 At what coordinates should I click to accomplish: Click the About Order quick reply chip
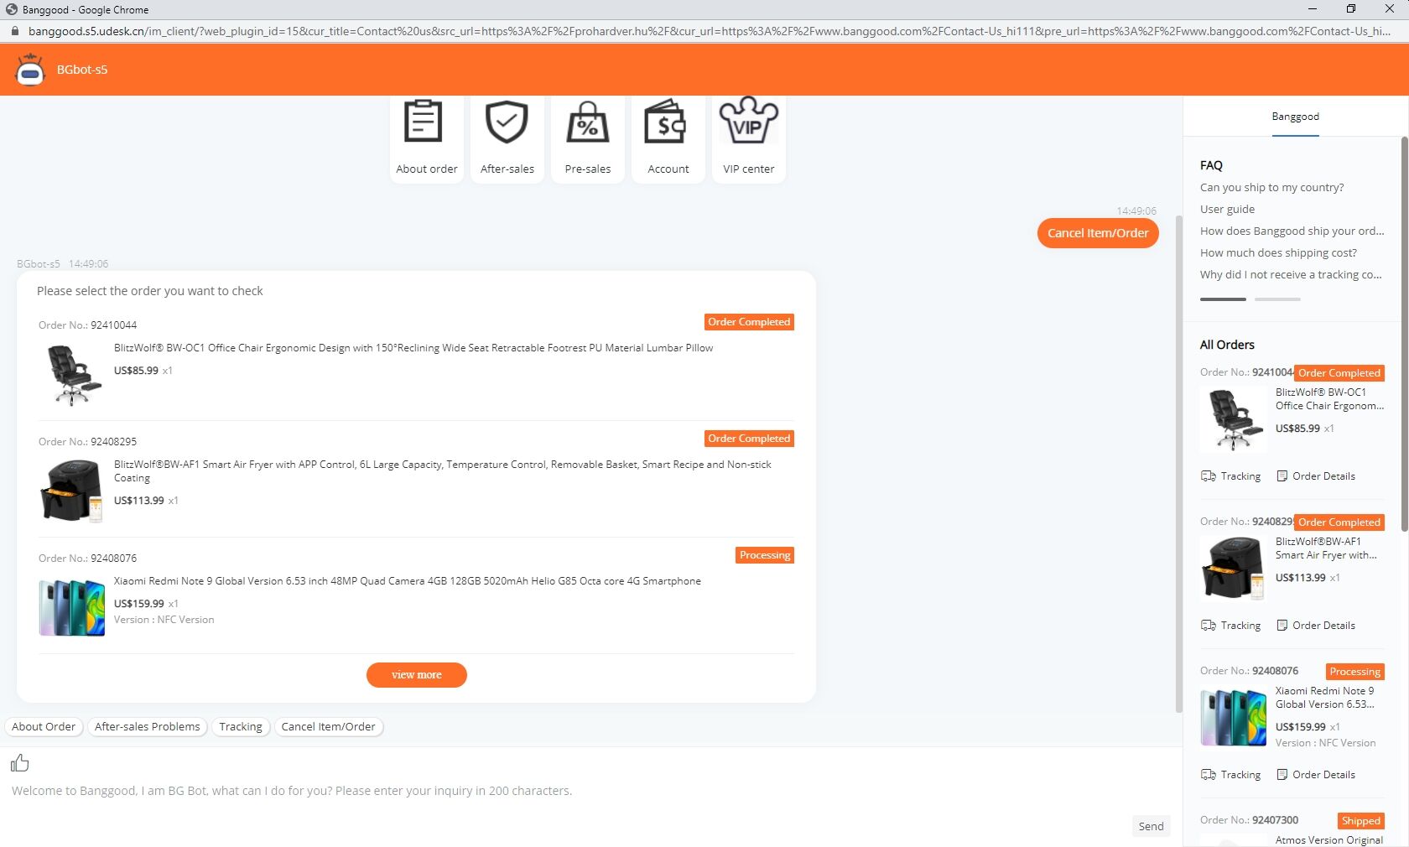coord(44,727)
